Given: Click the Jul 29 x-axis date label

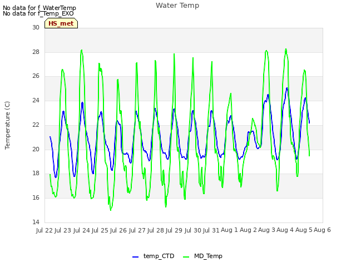Looking at the screenshot, I should tap(174, 230).
